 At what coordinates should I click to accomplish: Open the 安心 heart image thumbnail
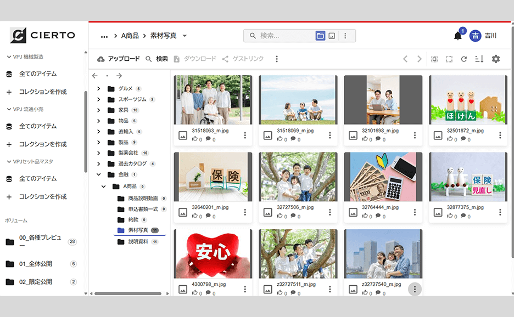coord(213,252)
